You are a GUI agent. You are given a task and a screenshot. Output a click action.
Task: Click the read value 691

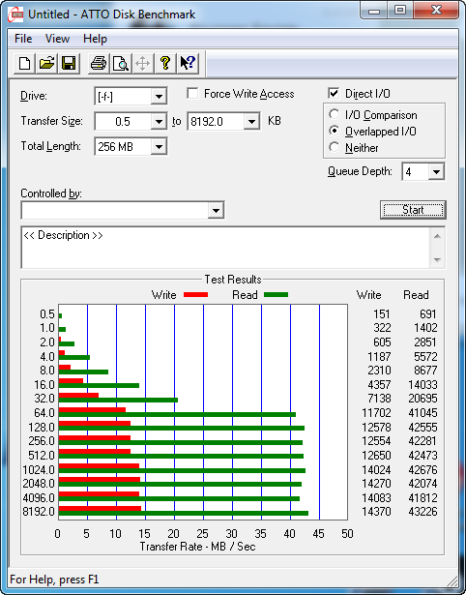427,314
